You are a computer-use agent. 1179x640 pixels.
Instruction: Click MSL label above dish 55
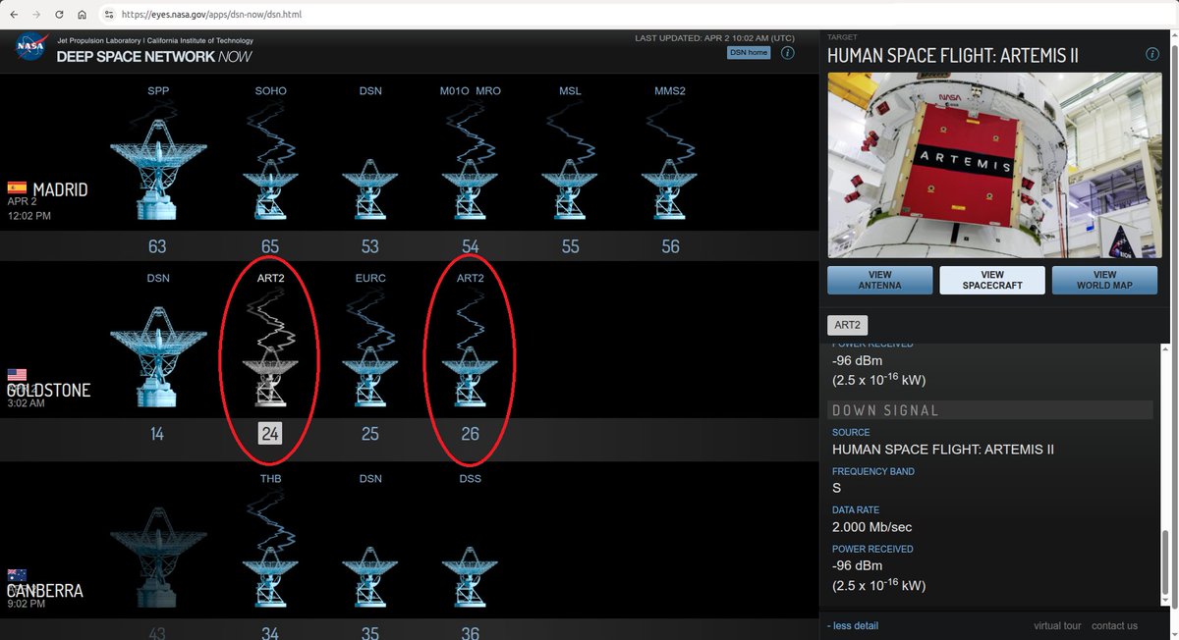[570, 91]
